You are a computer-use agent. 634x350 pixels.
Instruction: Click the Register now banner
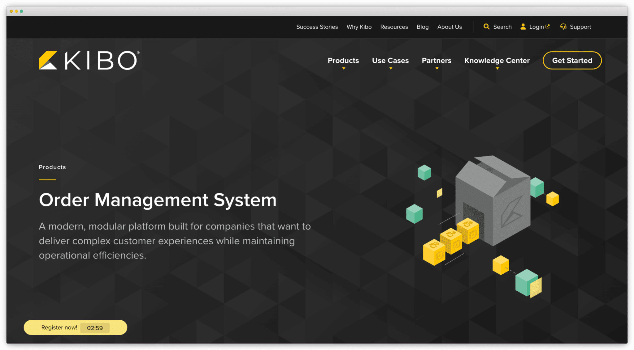coord(59,327)
